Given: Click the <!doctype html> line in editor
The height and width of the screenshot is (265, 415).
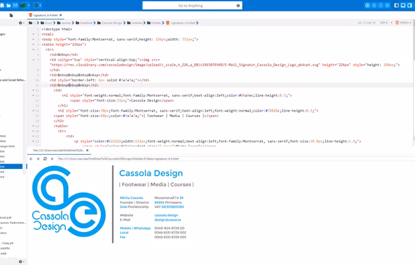Looking at the screenshot, I should pyautogui.click(x=56, y=29).
